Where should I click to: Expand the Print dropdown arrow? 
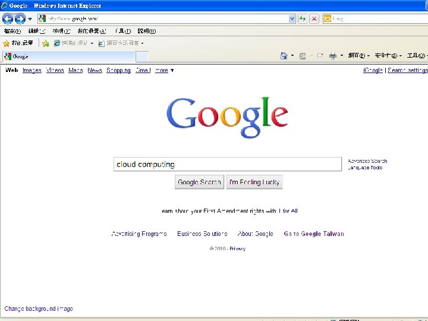point(341,56)
